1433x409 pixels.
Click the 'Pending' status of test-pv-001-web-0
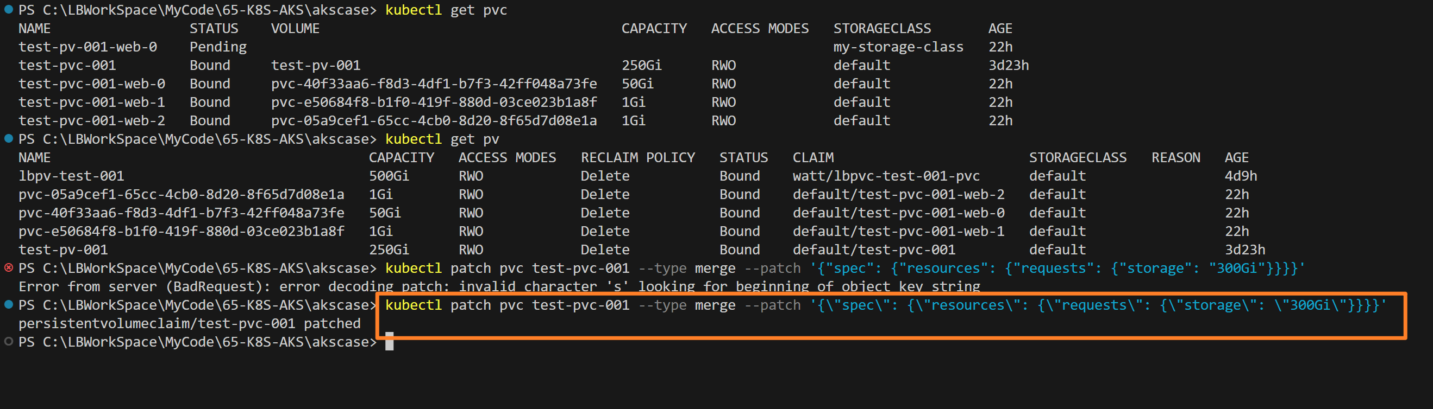(x=217, y=47)
